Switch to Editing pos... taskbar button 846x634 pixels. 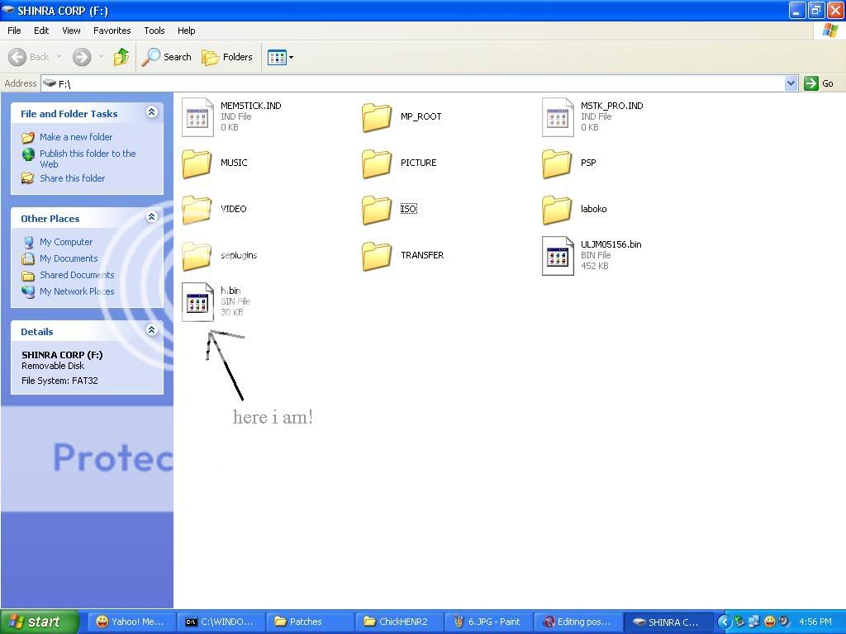579,622
